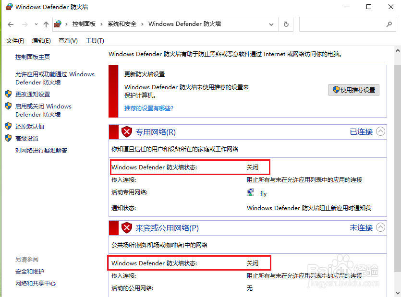Viewport: 401px width, 297px height.
Task: Collapse the 专用网络 section chevron
Action: [x=380, y=131]
